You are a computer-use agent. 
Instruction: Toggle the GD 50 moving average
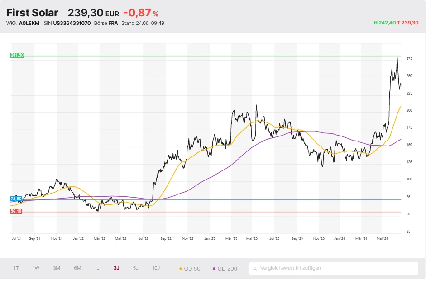click(x=190, y=268)
